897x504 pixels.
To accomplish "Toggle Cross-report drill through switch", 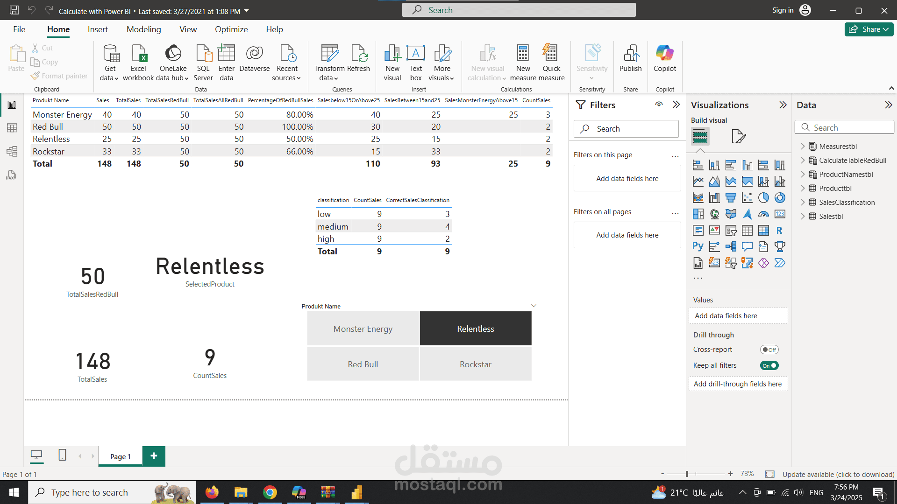I will tap(769, 350).
